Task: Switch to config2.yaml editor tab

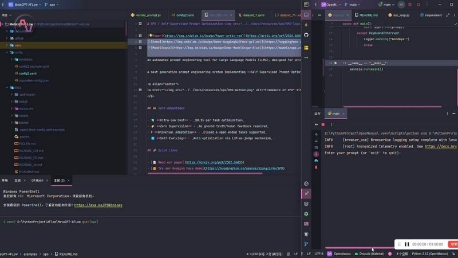Action: (x=183, y=15)
